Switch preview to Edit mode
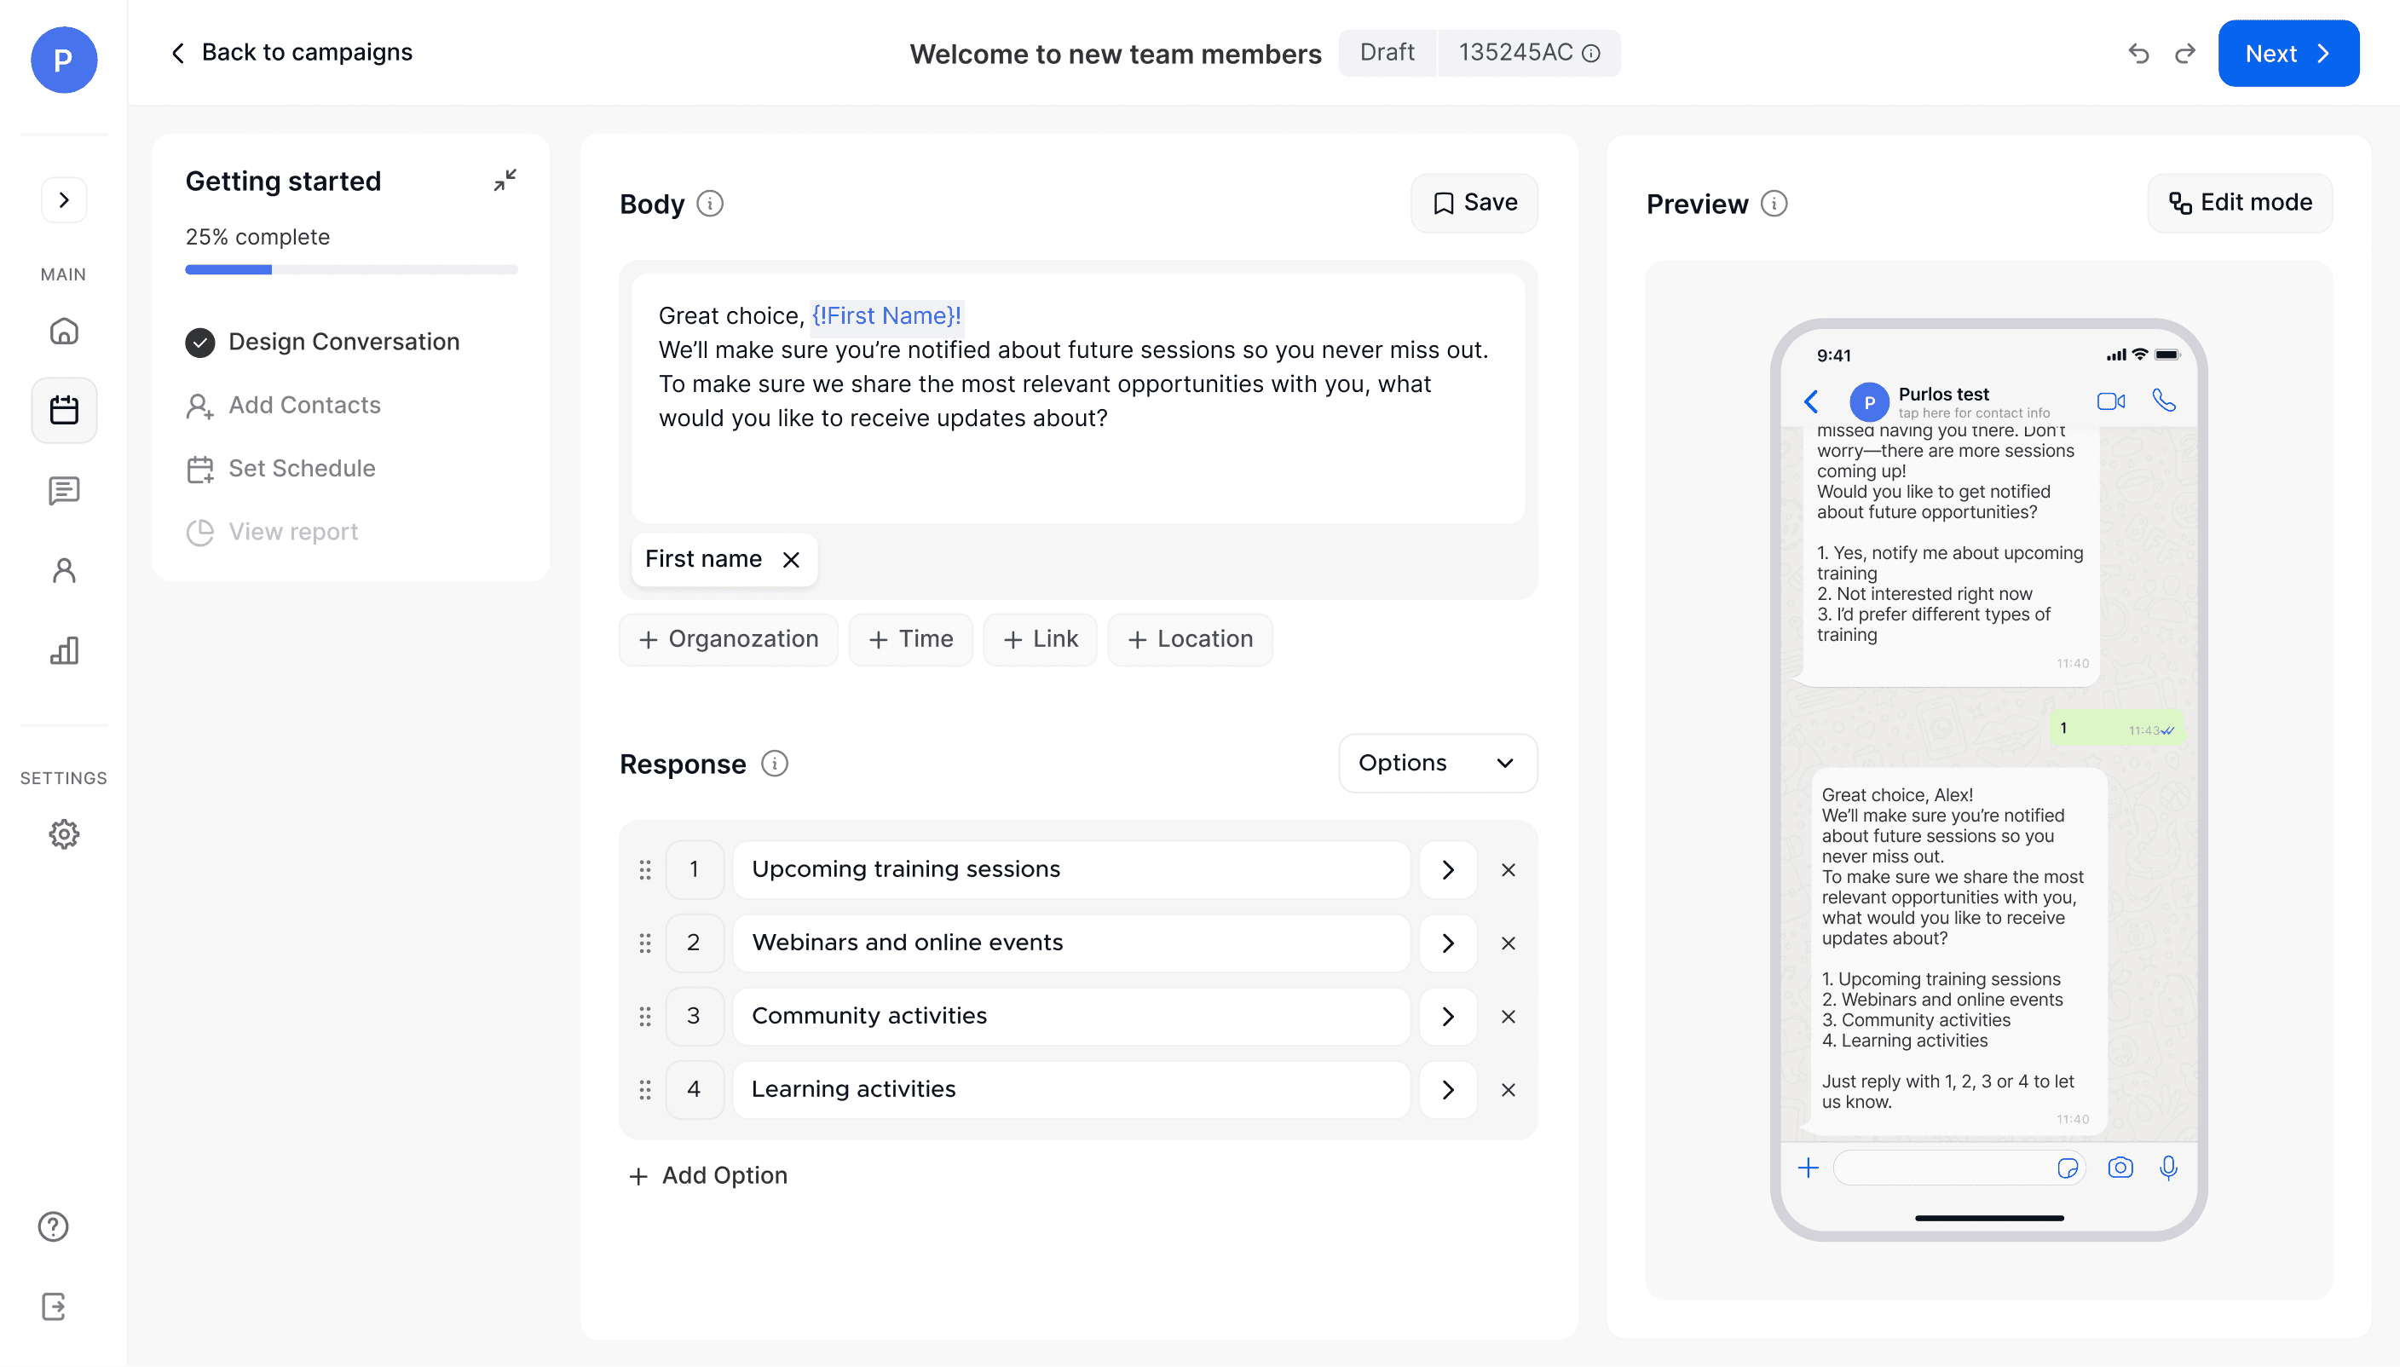Screen dimensions: 2400x1367 click(x=2240, y=203)
